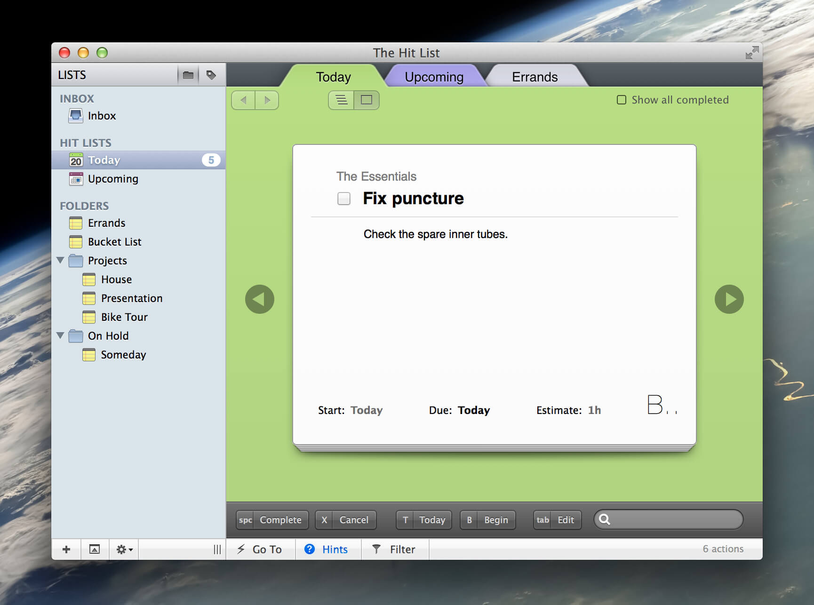Navigate back with toolbar left arrow
The width and height of the screenshot is (814, 605).
click(243, 100)
